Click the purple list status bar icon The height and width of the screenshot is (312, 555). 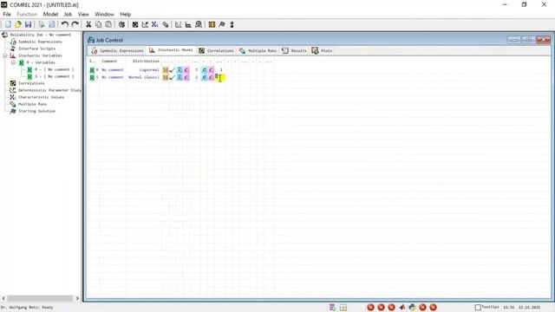coord(332,307)
